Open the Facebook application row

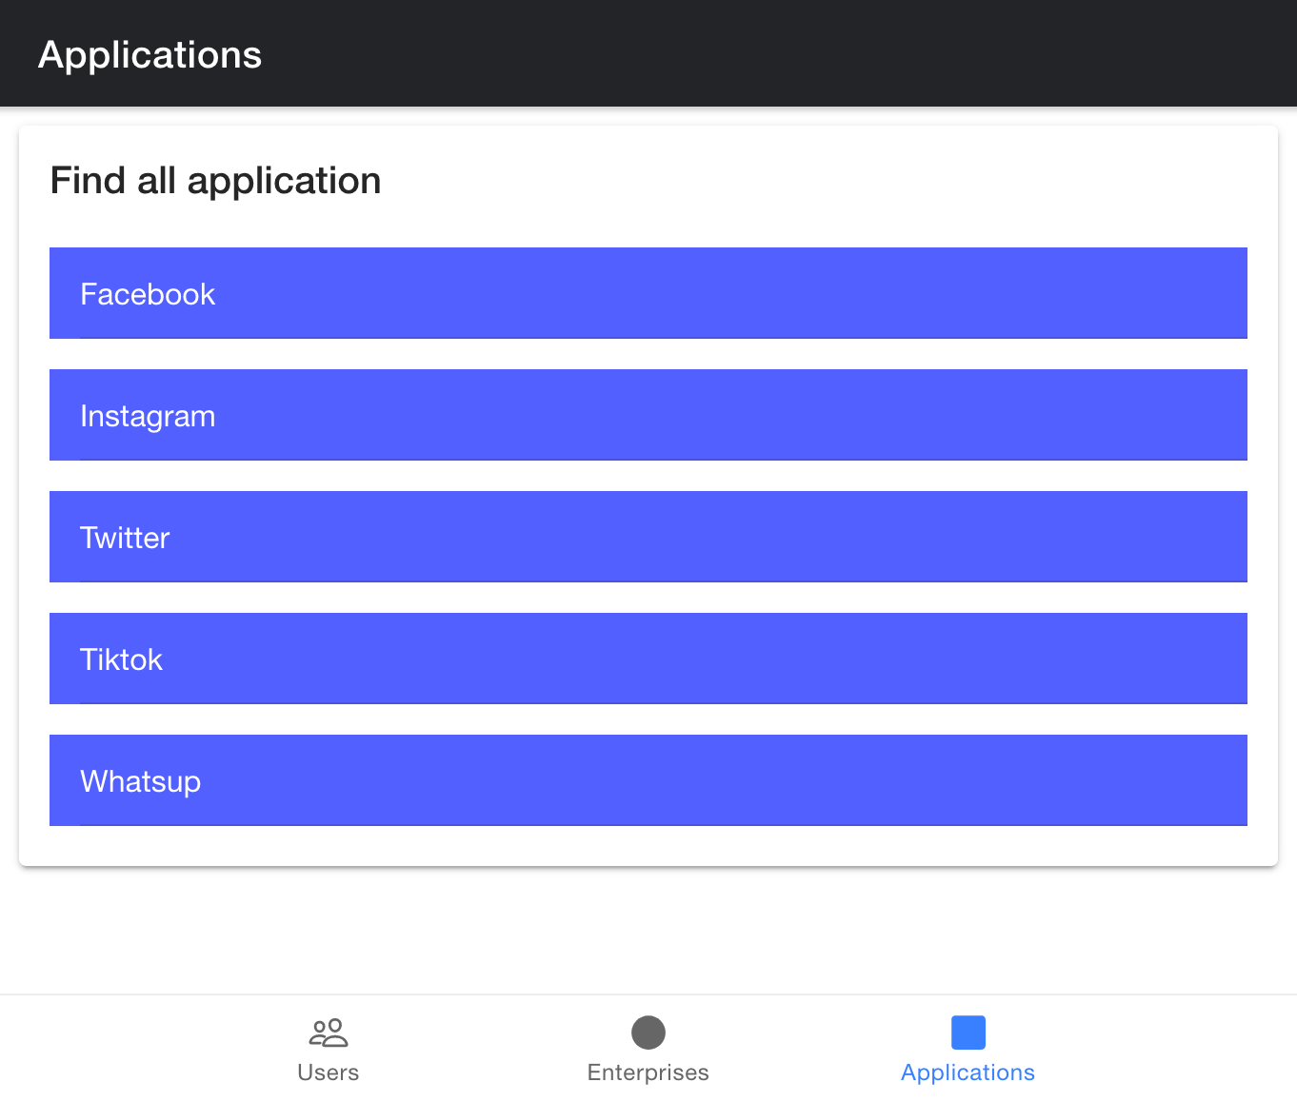(648, 293)
